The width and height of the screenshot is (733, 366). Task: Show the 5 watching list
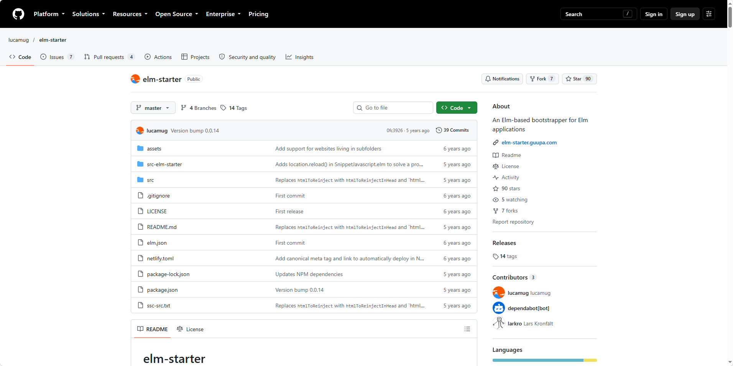point(514,199)
